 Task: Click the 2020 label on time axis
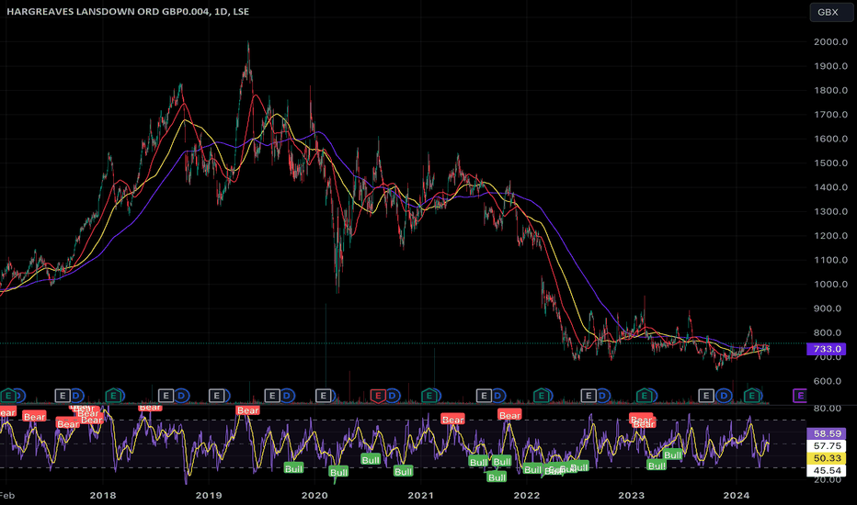(314, 496)
